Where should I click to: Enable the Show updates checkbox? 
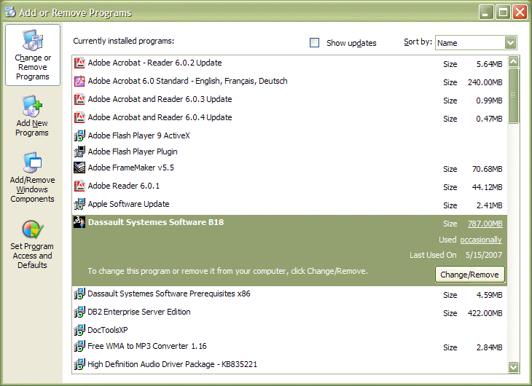(x=315, y=43)
